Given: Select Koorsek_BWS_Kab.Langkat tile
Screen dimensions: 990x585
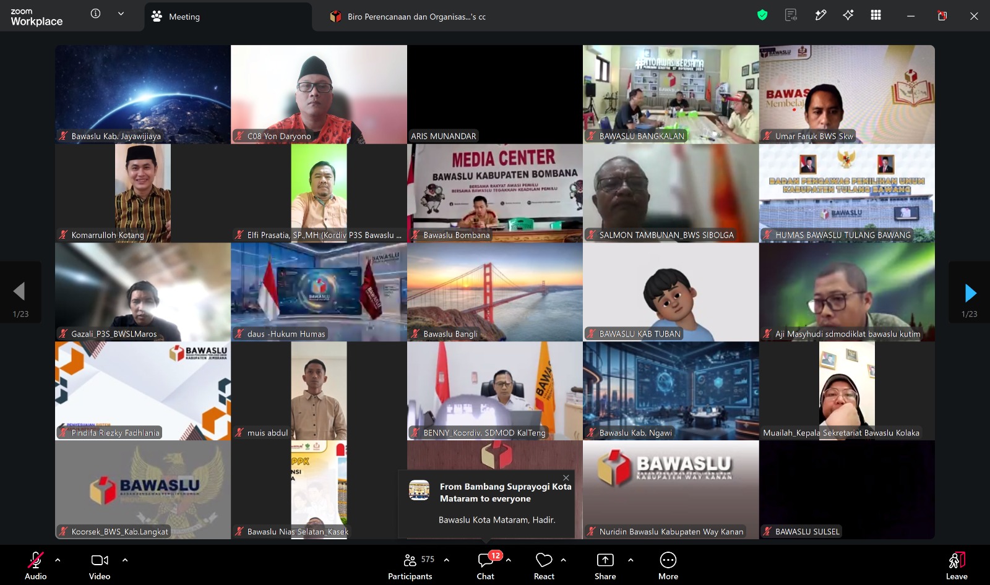Looking at the screenshot, I should (x=143, y=490).
